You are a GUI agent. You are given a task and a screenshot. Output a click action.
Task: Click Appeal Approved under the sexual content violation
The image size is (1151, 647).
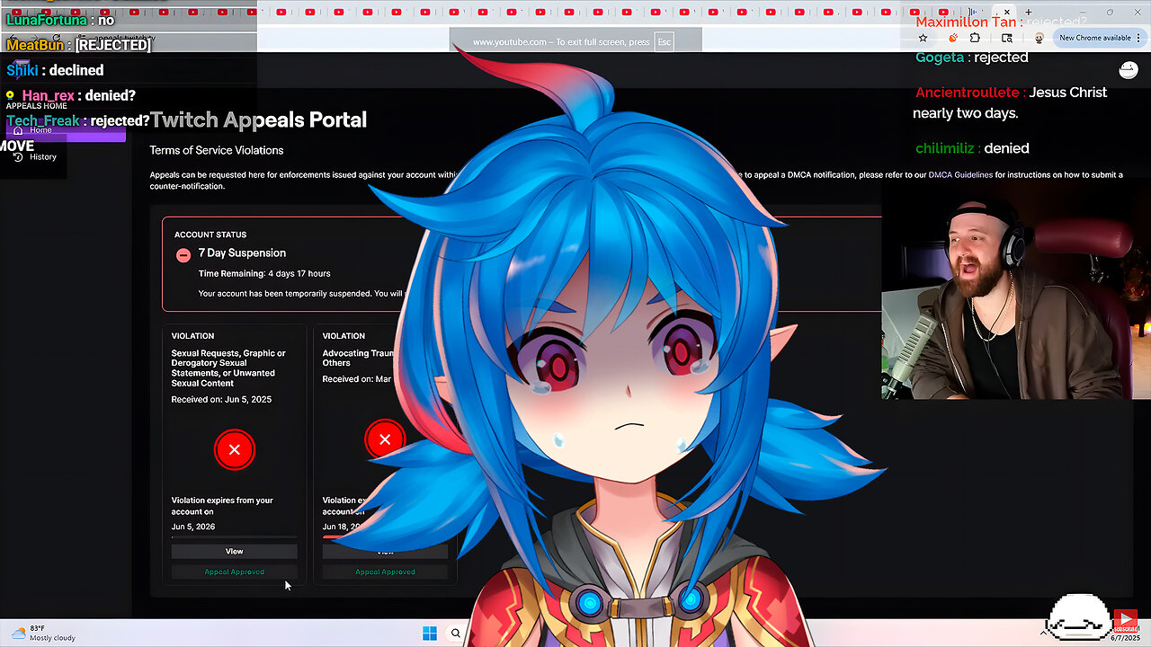pos(234,572)
